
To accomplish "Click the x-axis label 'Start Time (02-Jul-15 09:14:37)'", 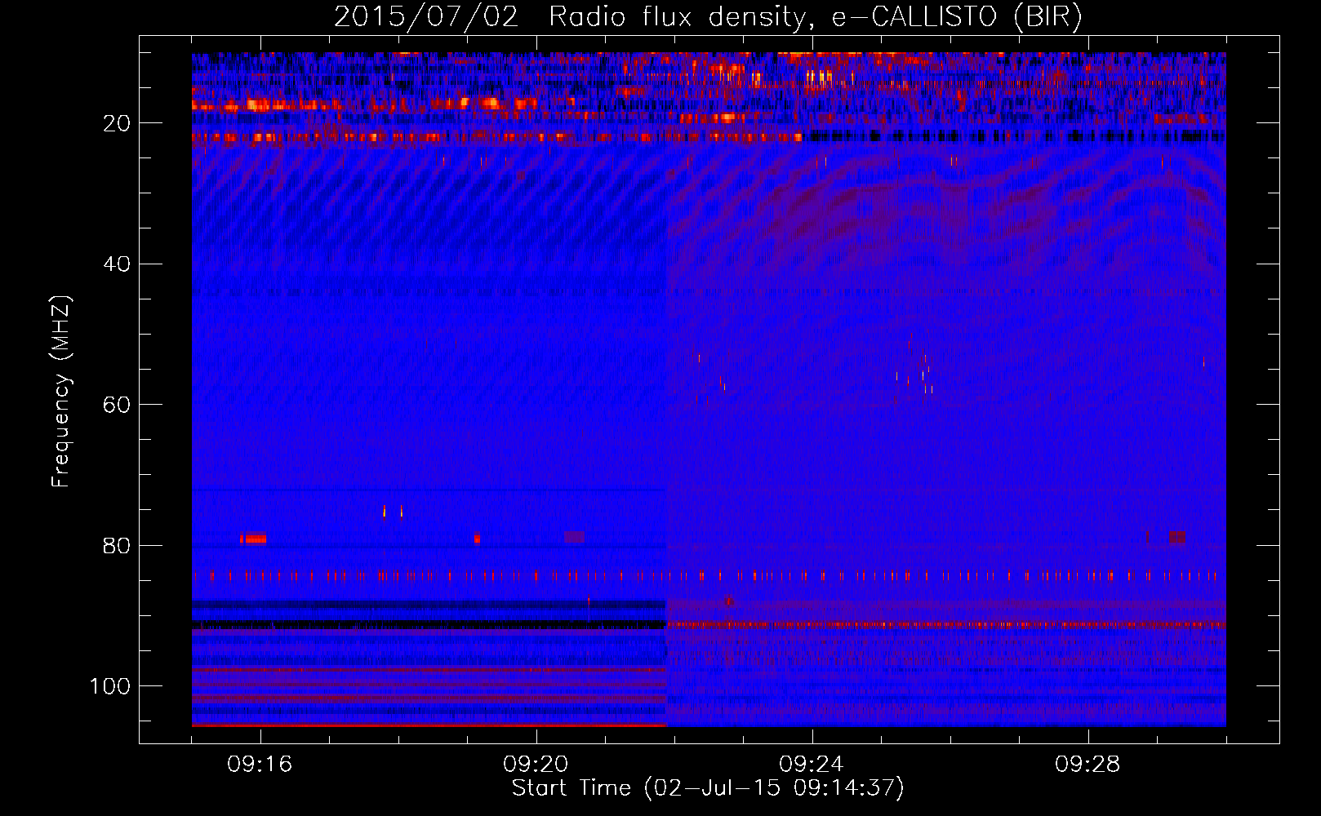I will pos(708,788).
